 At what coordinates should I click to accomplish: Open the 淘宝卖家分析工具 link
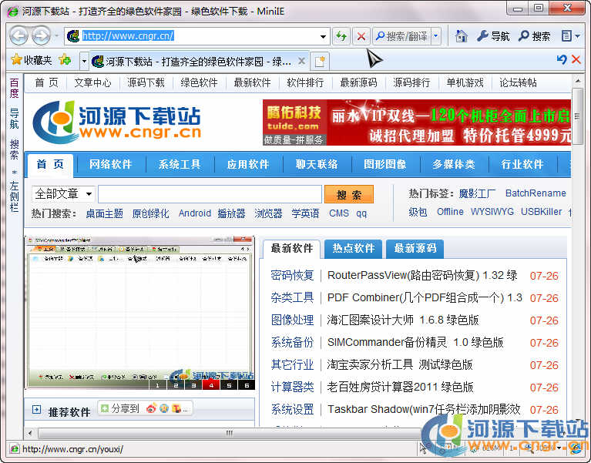pyautogui.click(x=400, y=364)
